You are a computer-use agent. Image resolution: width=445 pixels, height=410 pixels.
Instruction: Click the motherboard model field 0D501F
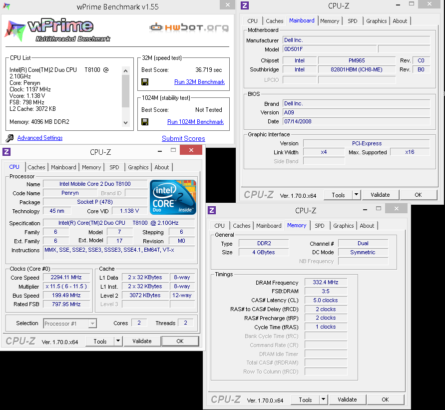pyautogui.click(x=330, y=49)
